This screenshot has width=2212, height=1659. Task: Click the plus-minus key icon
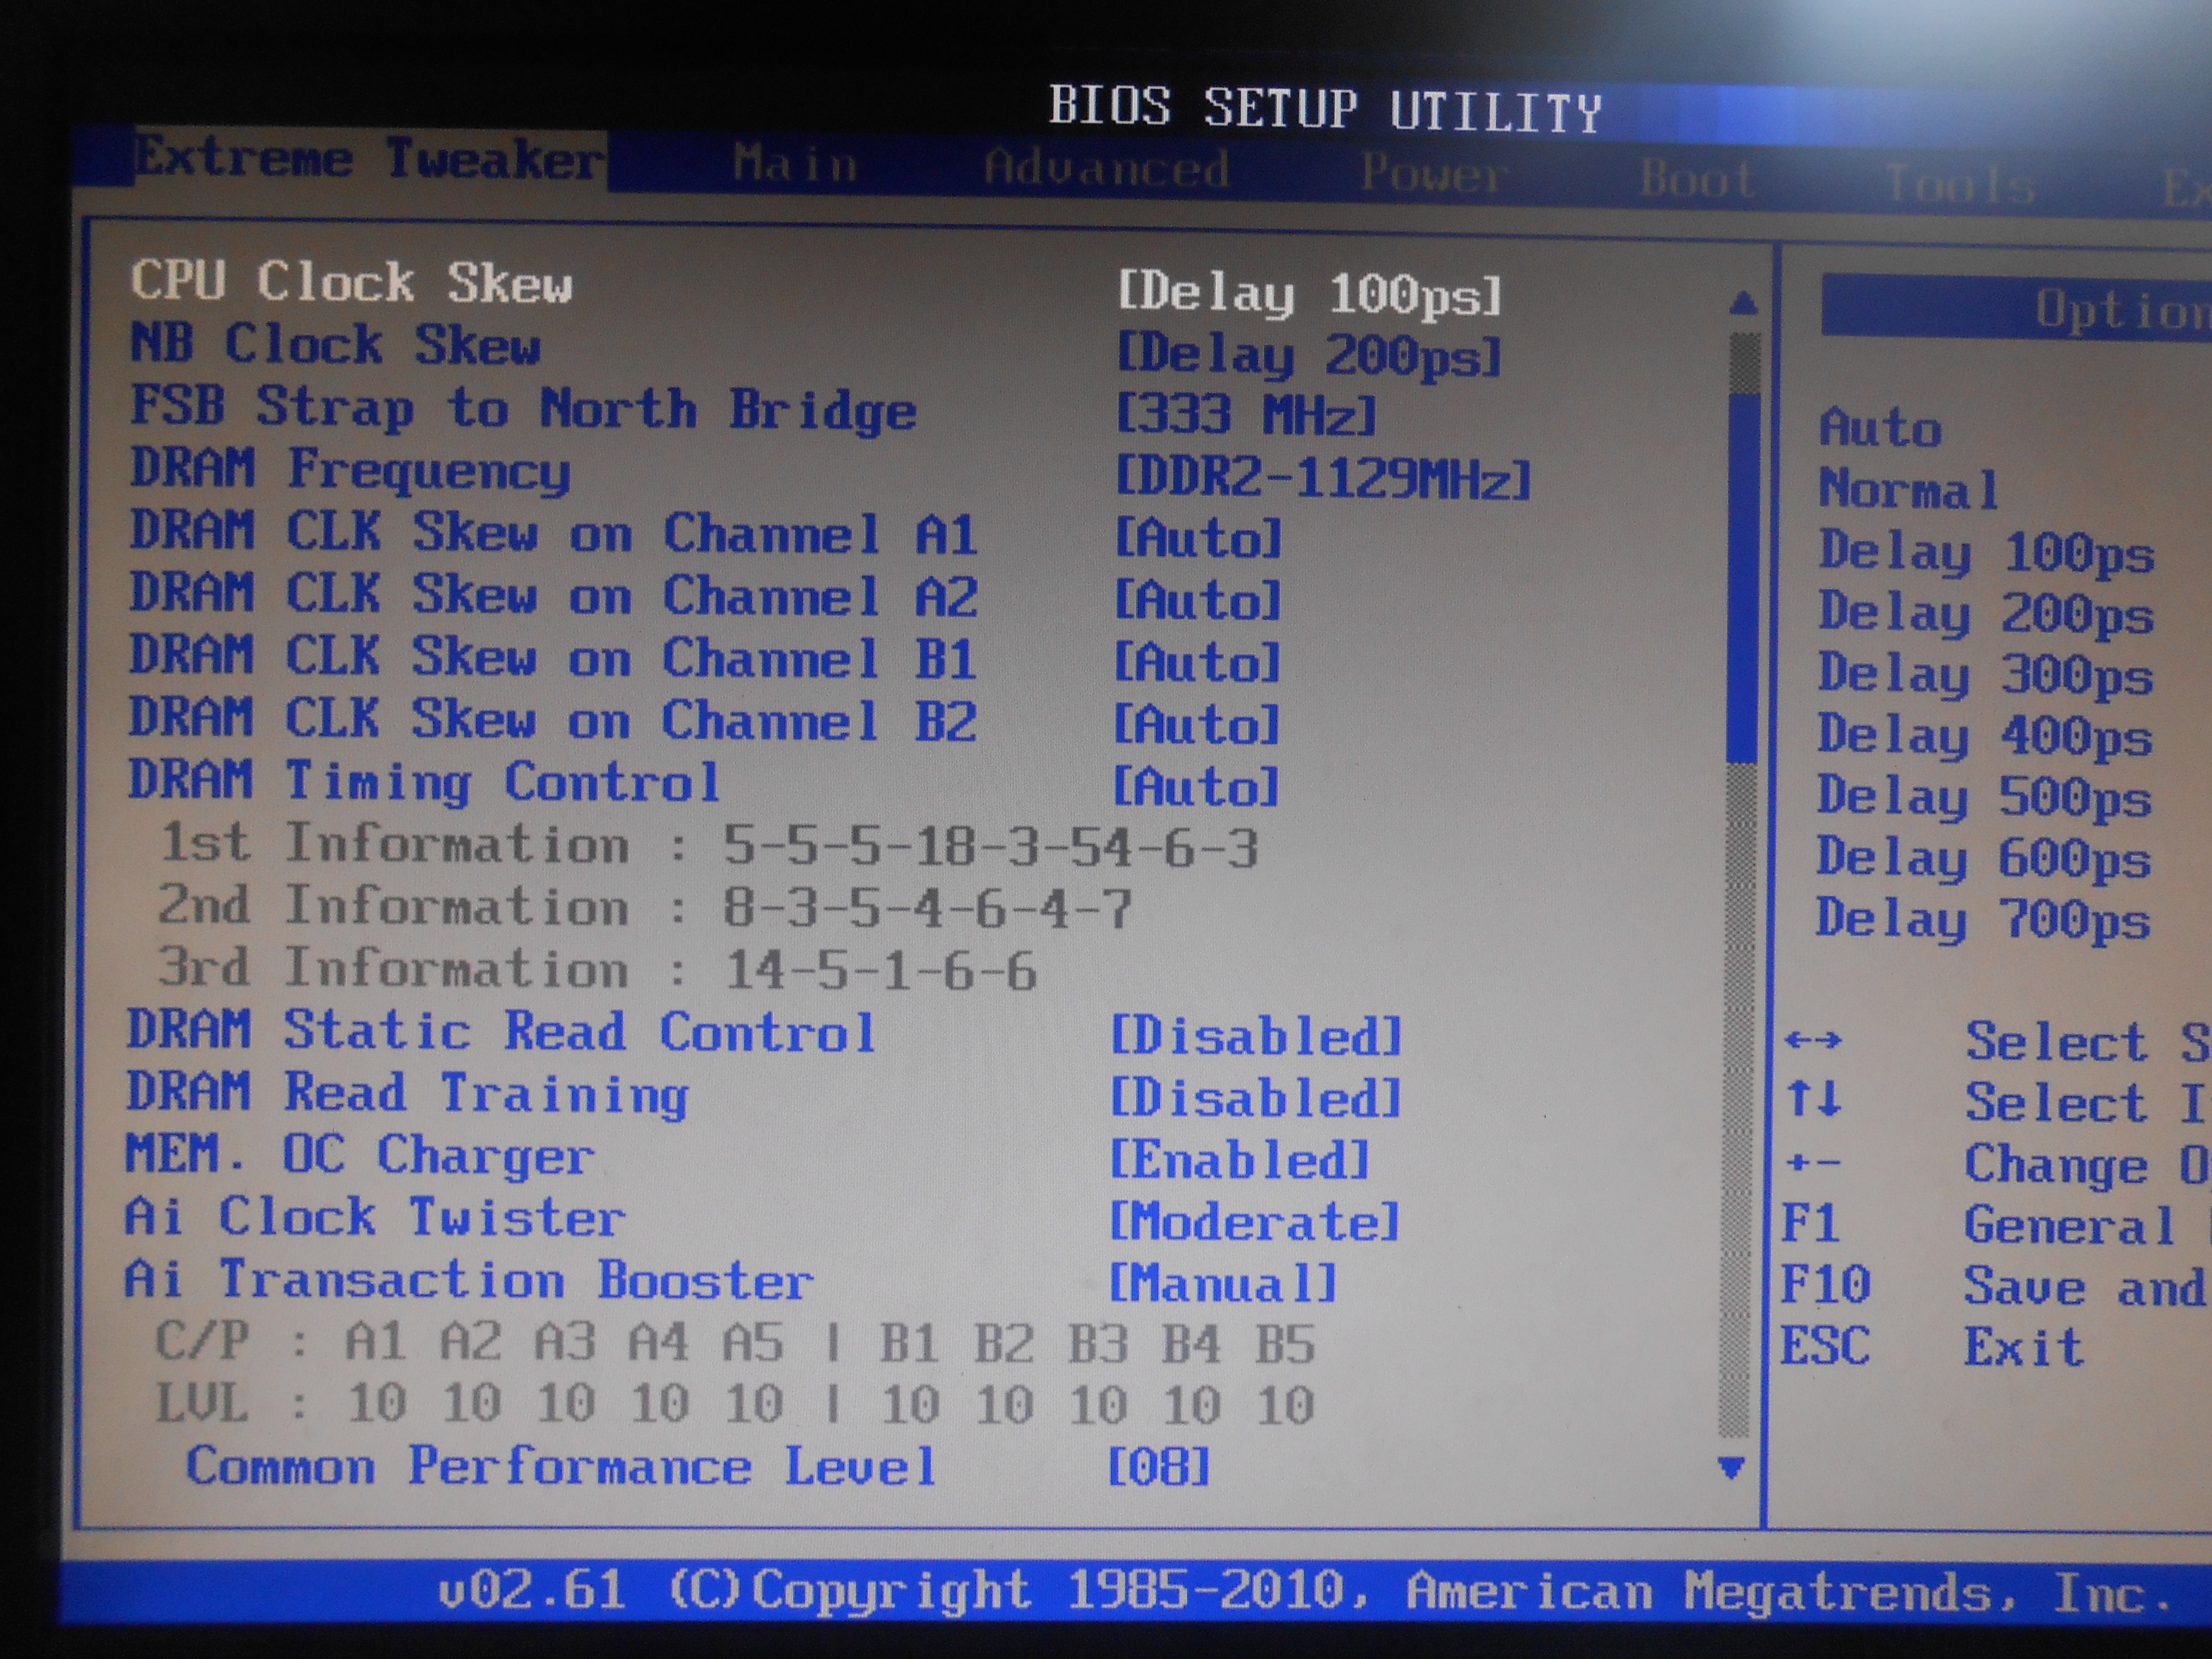click(x=1812, y=1162)
